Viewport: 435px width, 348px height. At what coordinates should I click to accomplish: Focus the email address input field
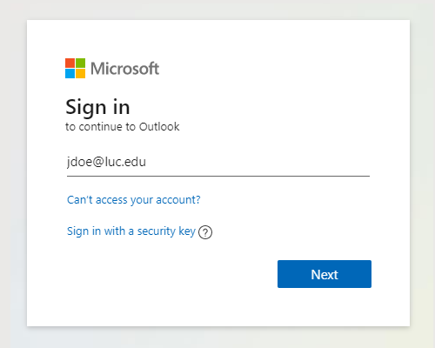(x=218, y=162)
